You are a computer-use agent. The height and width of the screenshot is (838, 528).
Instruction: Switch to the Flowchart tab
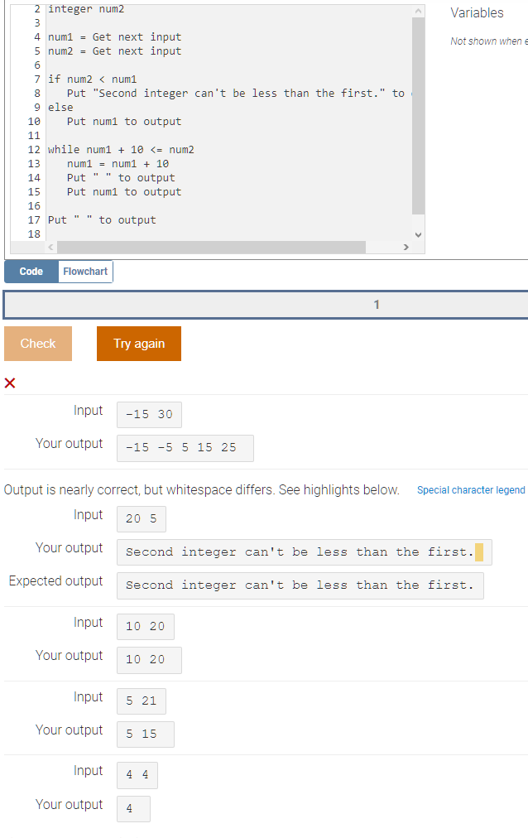pos(85,272)
